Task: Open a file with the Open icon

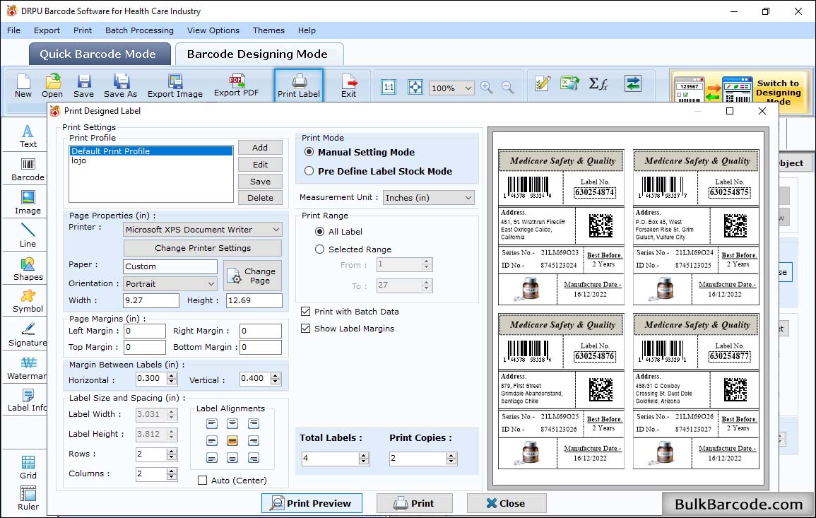Action: click(x=52, y=86)
